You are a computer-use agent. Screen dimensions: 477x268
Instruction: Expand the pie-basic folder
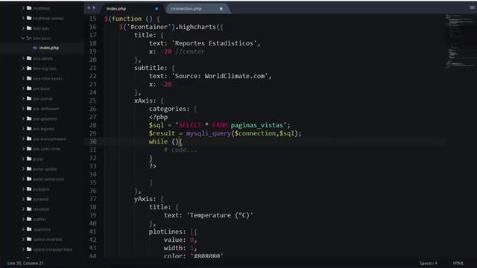tap(23, 89)
